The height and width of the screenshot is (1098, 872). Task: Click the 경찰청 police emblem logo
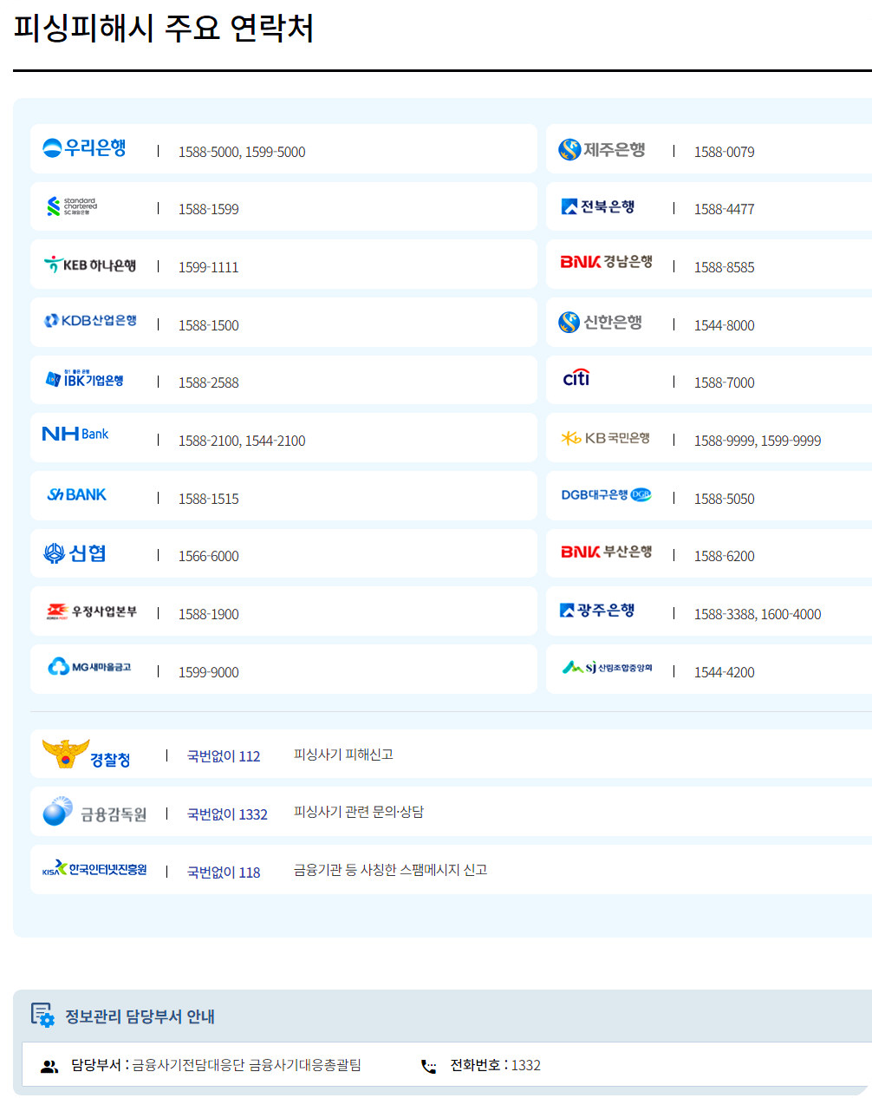point(87,755)
